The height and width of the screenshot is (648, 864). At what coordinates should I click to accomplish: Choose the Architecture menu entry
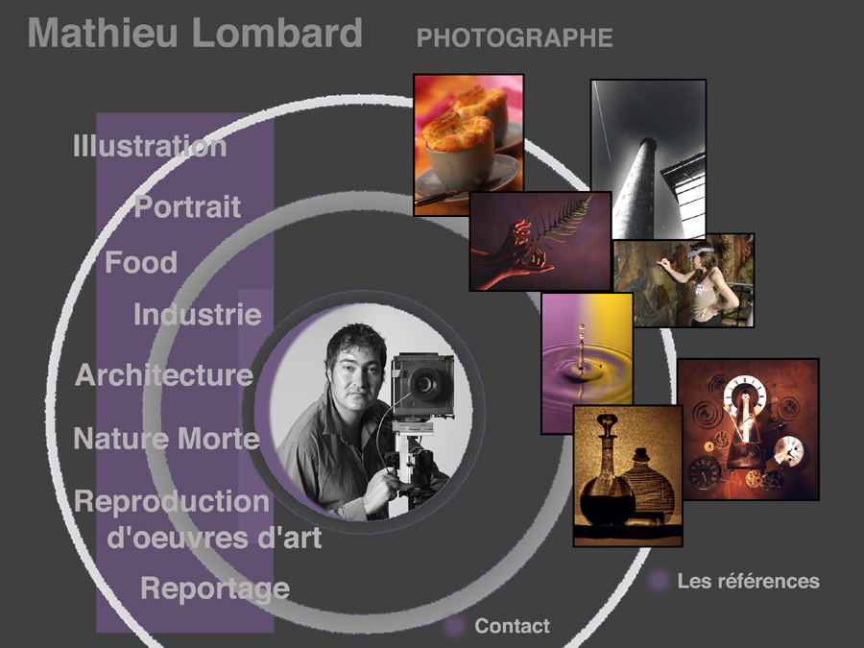[163, 375]
